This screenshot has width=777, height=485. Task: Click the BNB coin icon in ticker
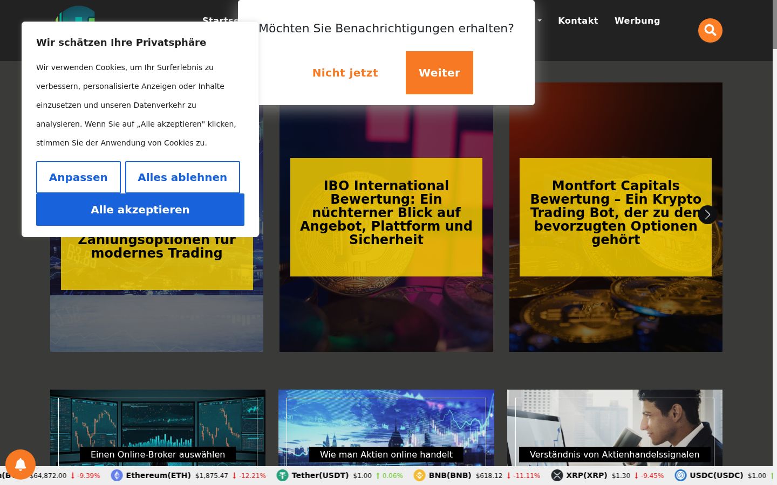click(420, 475)
